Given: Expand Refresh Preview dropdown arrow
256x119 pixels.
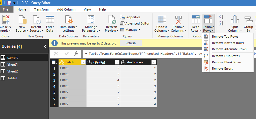Looking at the screenshot, I should (x=117, y=31).
